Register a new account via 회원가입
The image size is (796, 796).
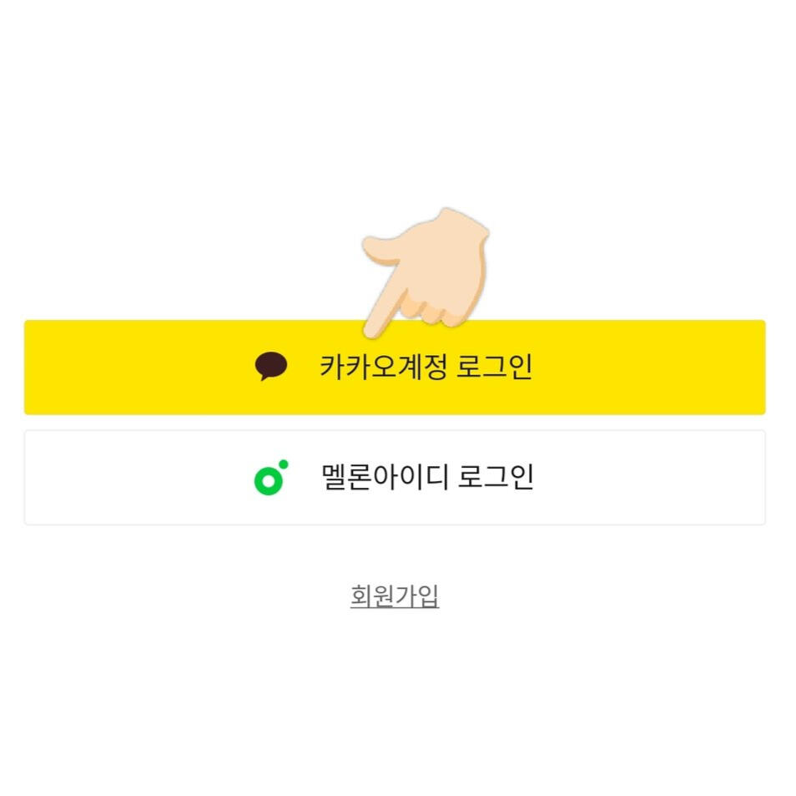click(x=395, y=596)
